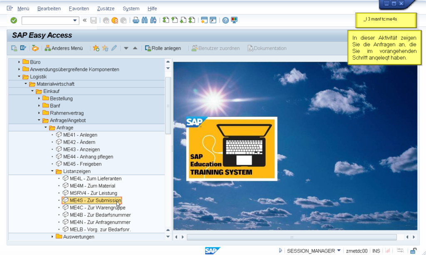Click the horizontal scrollbar under the image

(x=291, y=237)
